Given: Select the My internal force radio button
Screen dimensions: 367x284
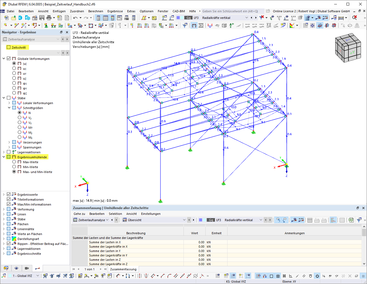Looking at the screenshot, I should pos(19,132).
